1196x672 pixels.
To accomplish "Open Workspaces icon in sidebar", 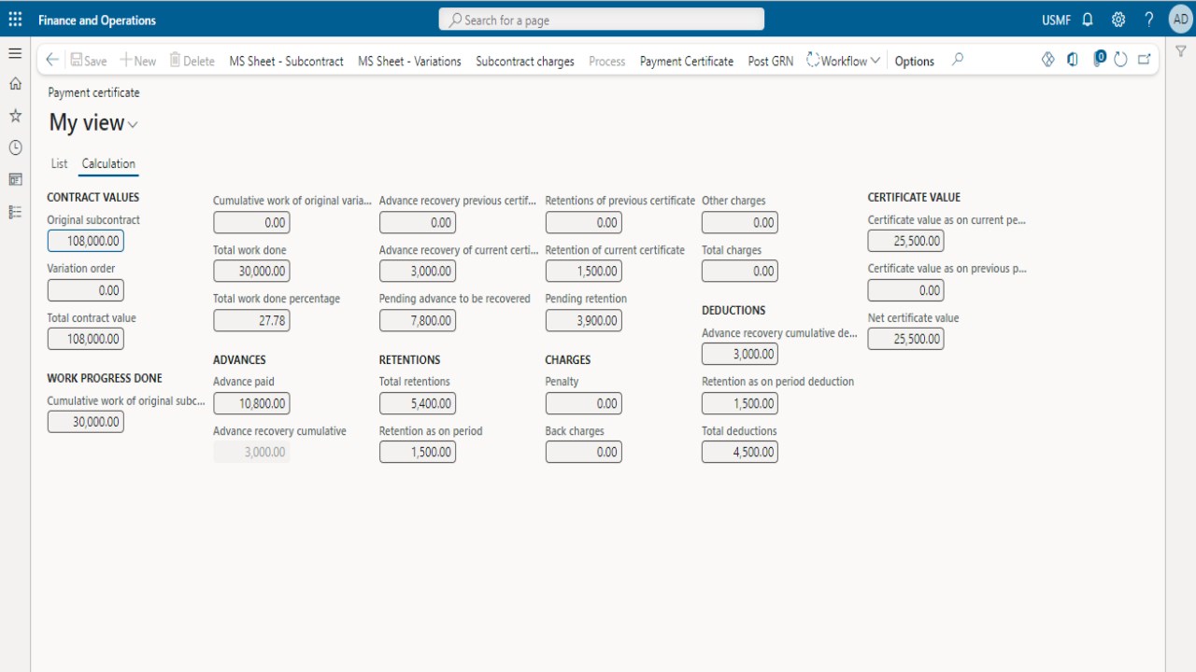I will click(x=15, y=179).
